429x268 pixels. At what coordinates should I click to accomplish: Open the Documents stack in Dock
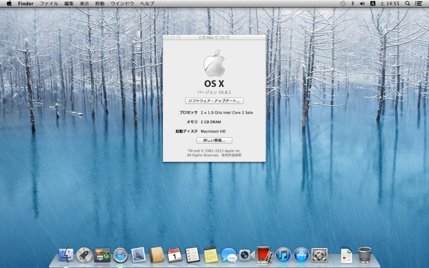tap(346, 256)
